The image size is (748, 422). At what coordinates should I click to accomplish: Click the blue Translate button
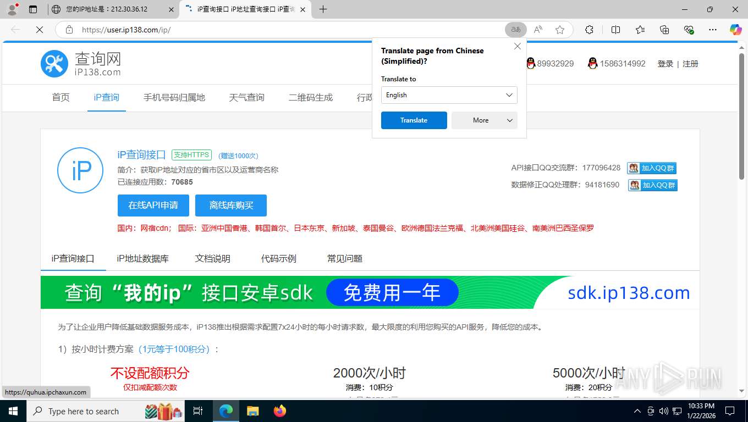[414, 120]
